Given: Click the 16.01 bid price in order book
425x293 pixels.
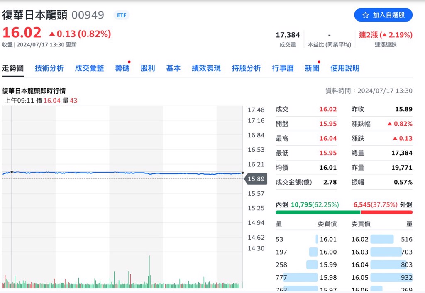Looking at the screenshot, I should 327,239.
